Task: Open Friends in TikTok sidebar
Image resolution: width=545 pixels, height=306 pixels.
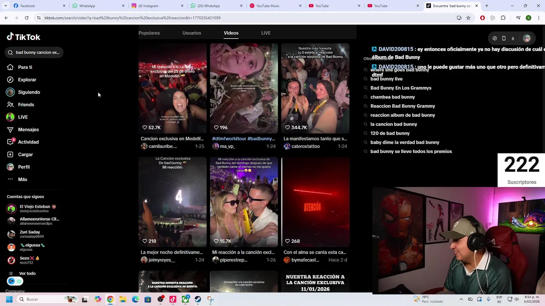Action: (x=26, y=105)
